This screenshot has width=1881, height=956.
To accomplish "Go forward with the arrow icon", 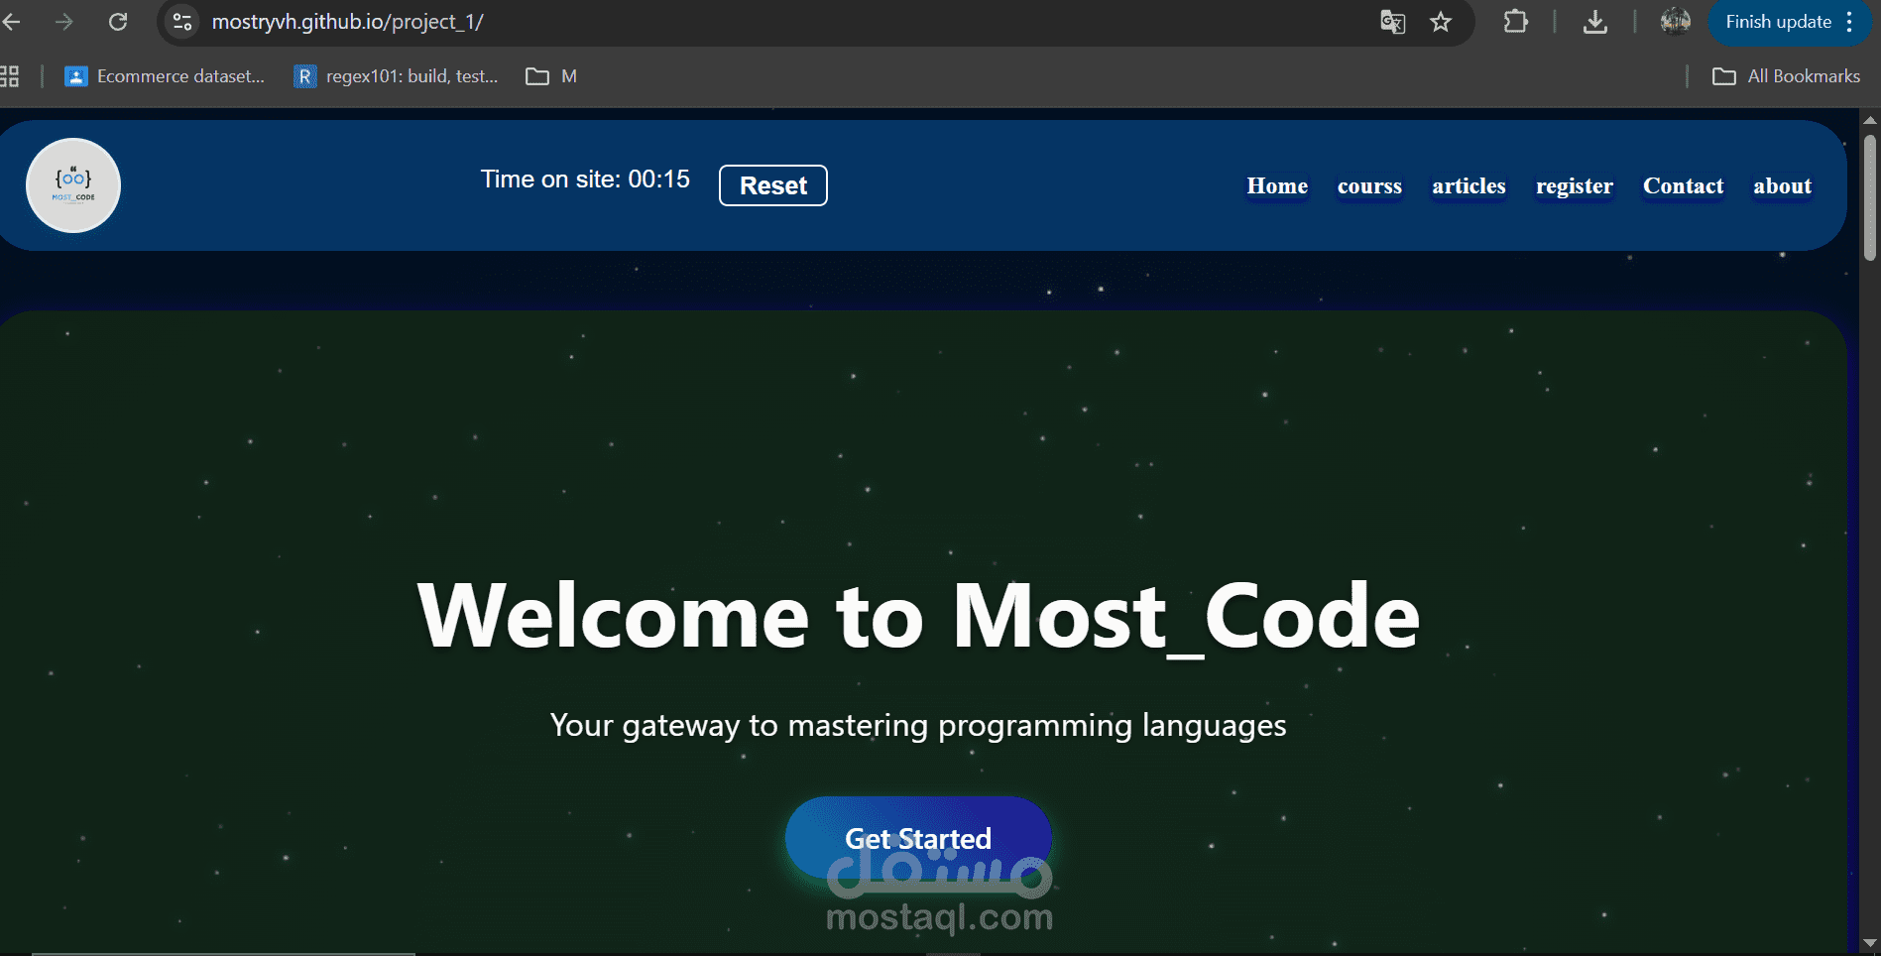I will pyautogui.click(x=64, y=22).
